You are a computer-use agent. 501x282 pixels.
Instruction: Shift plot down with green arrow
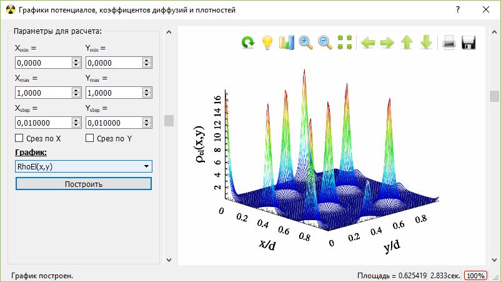(x=426, y=43)
